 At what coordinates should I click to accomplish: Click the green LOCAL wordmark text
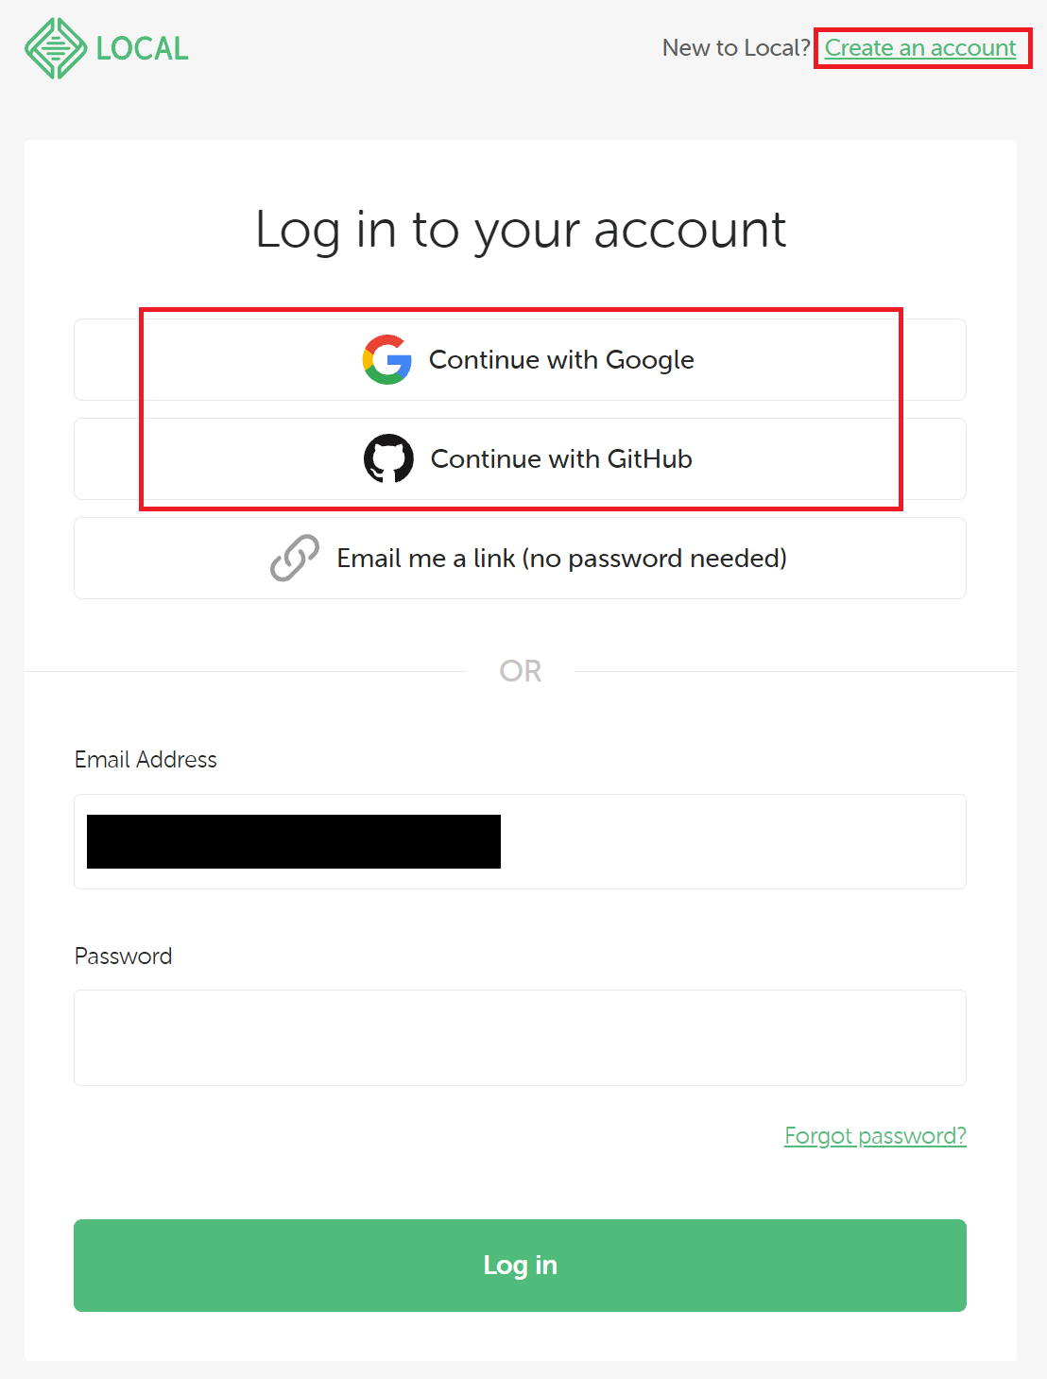coord(143,48)
